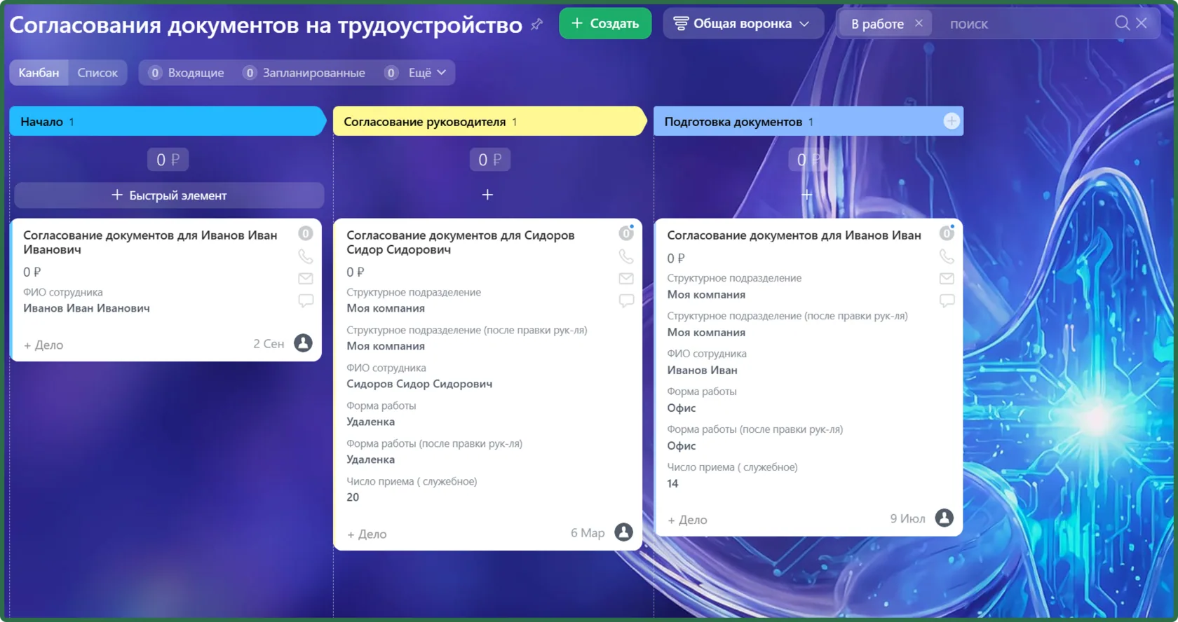1178x622 pixels.
Task: Click plus icon under Согласование руководителя column
Action: coord(487,195)
